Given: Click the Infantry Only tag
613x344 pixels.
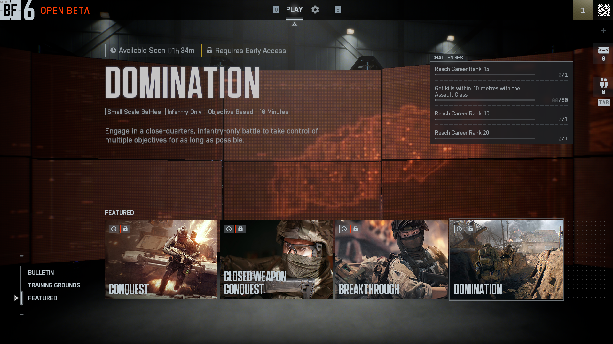Looking at the screenshot, I should click(185, 112).
